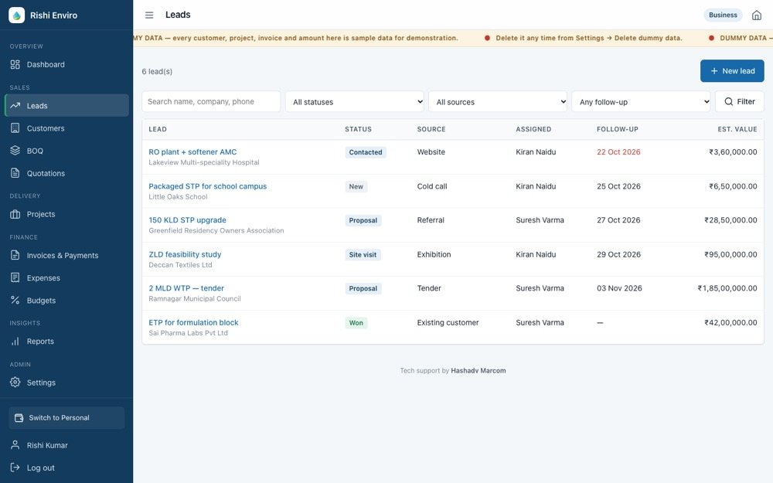Open the 150 KLD STP upgrade lead
Viewport: 773px width, 483px height.
187,220
